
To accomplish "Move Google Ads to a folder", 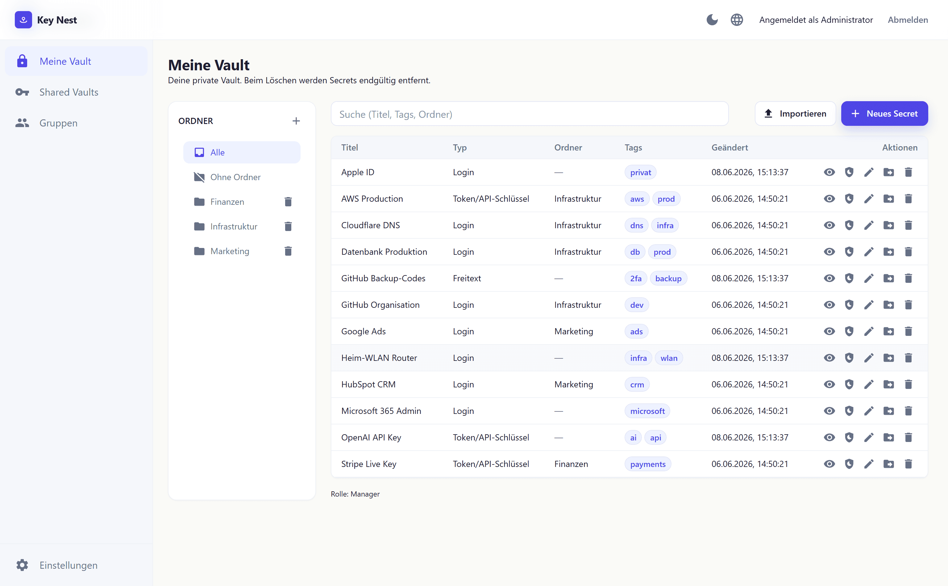I will pos(889,331).
